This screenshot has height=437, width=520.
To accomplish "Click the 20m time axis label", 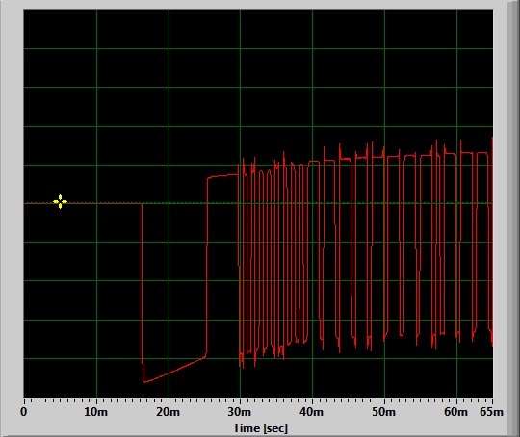I will point(169,412).
